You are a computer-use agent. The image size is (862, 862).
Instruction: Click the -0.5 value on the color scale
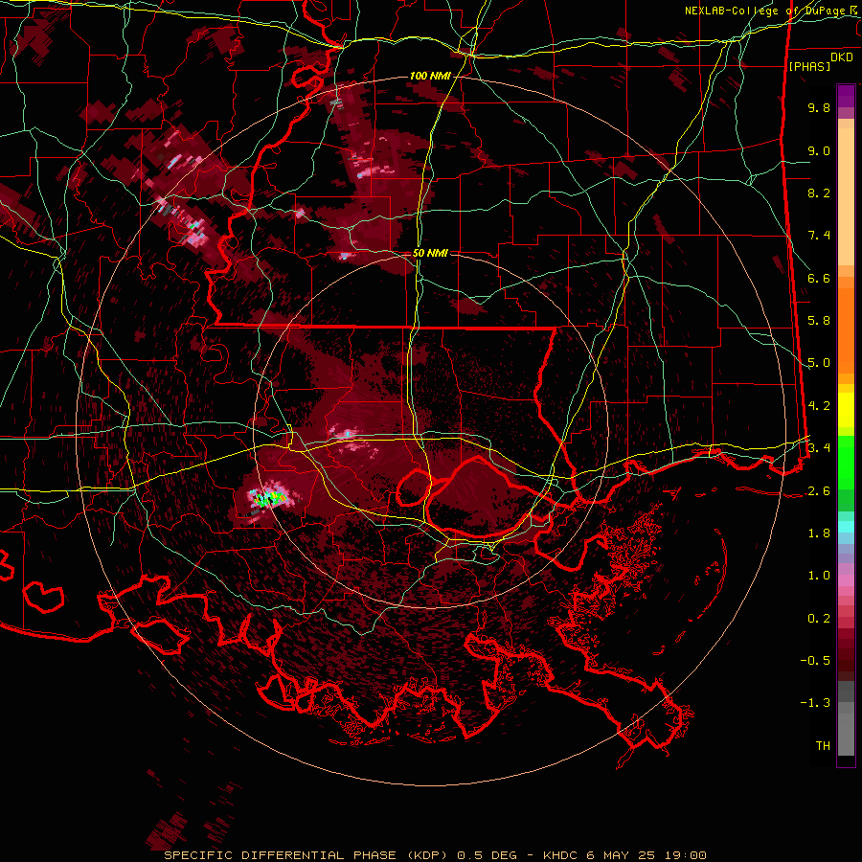click(x=815, y=661)
